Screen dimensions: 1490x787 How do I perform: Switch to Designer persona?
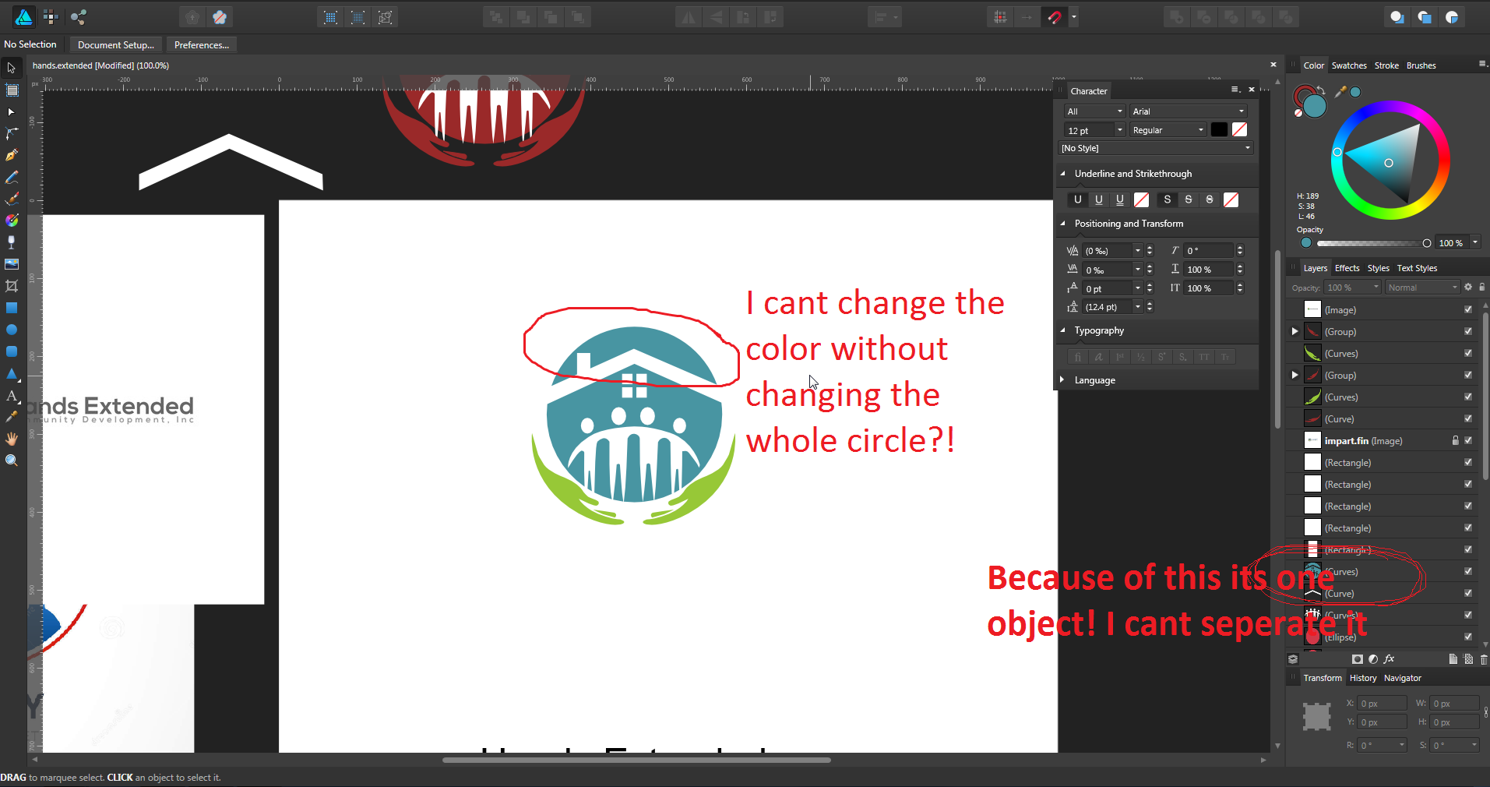click(24, 16)
